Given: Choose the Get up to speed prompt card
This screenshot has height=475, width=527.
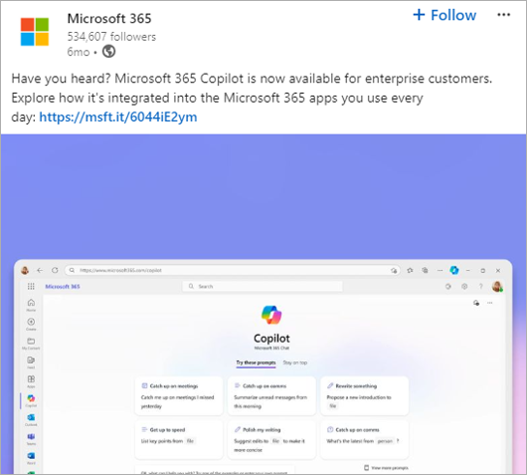Looking at the screenshot, I should click(178, 439).
